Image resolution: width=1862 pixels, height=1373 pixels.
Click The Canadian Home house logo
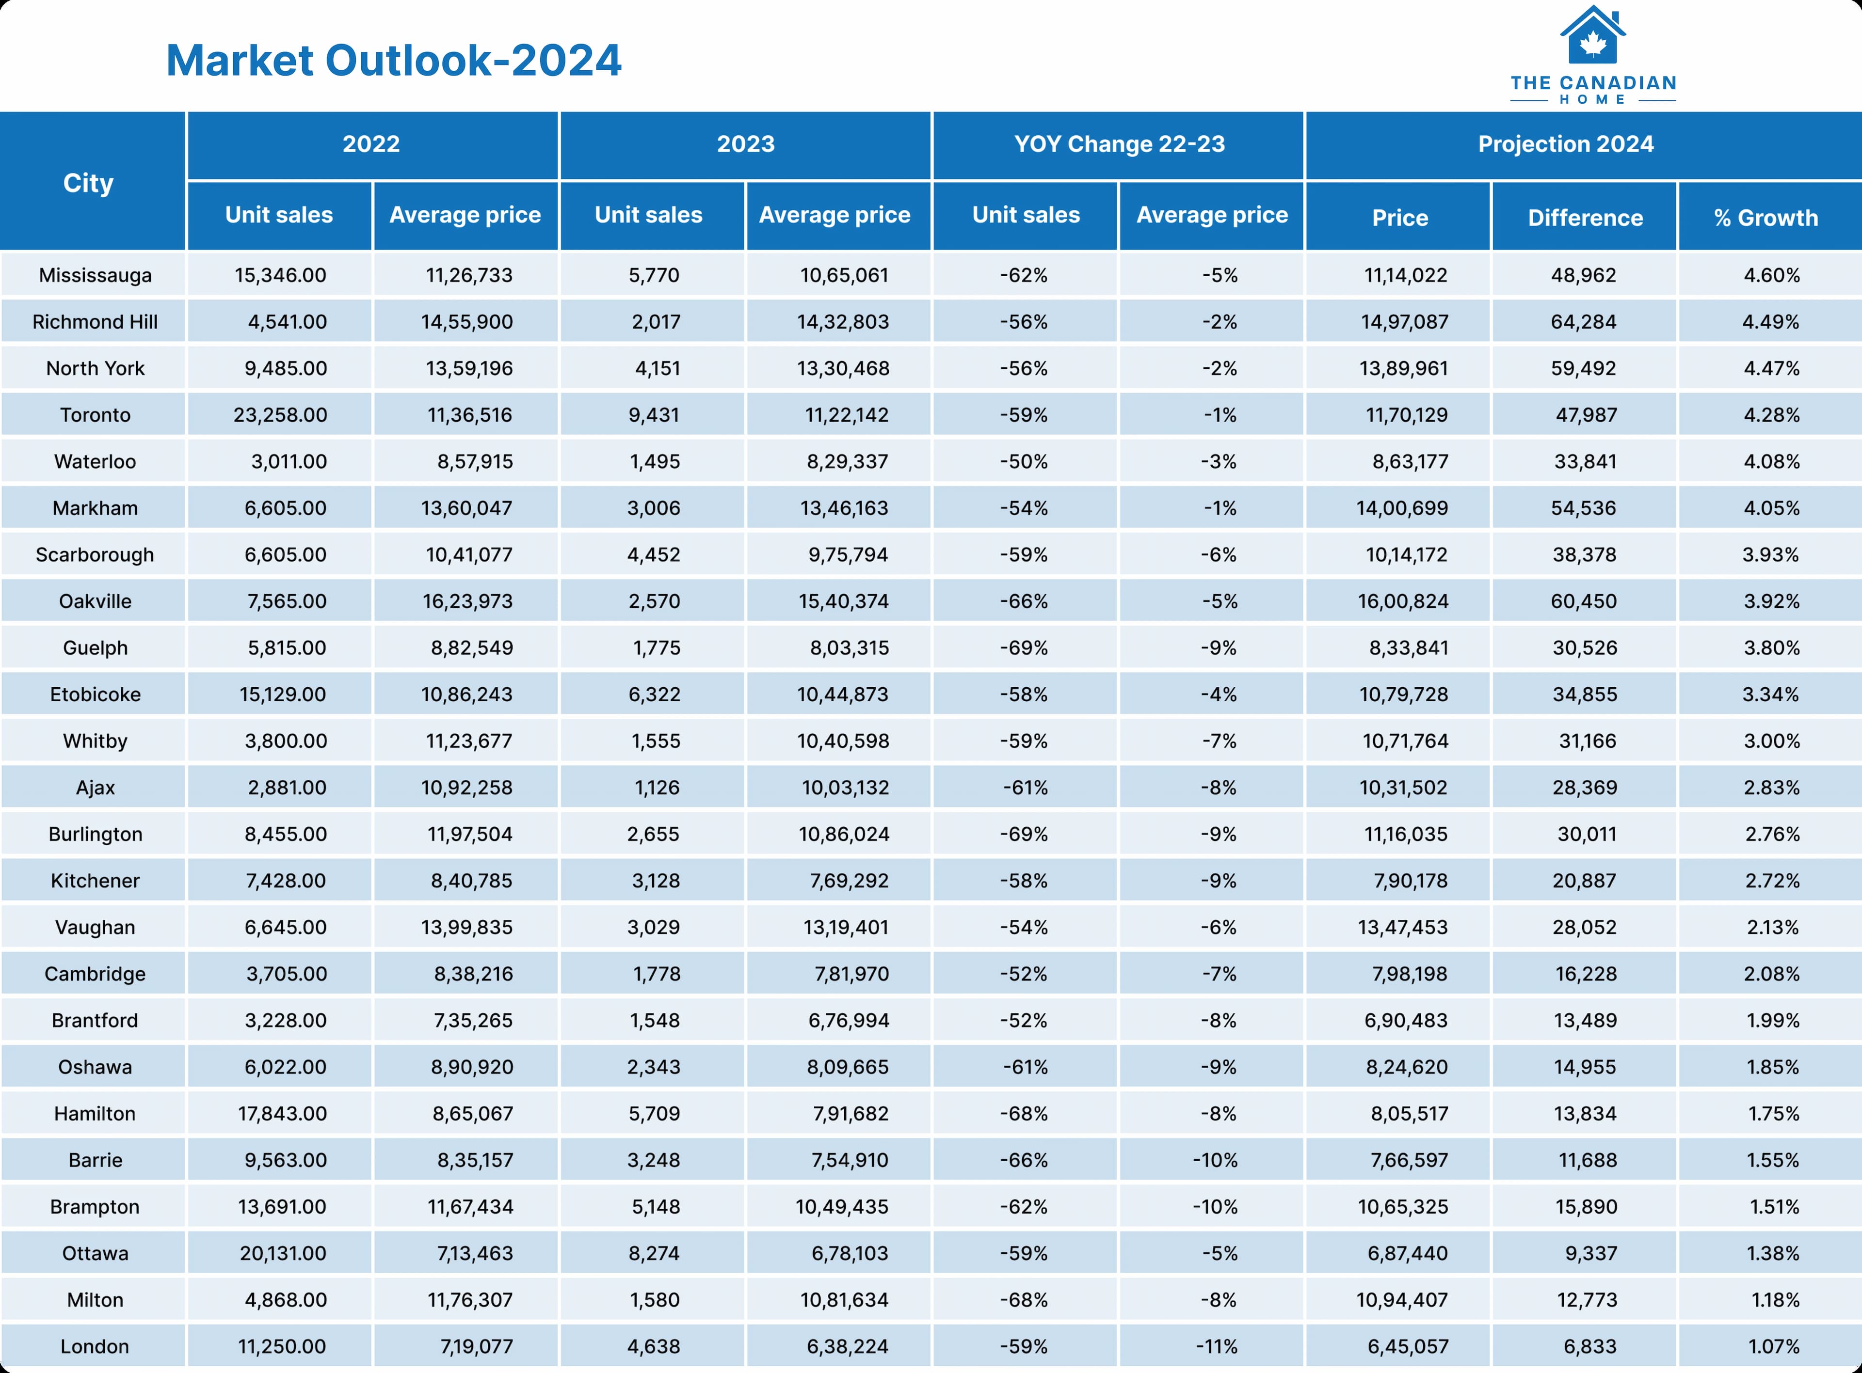coord(1592,55)
